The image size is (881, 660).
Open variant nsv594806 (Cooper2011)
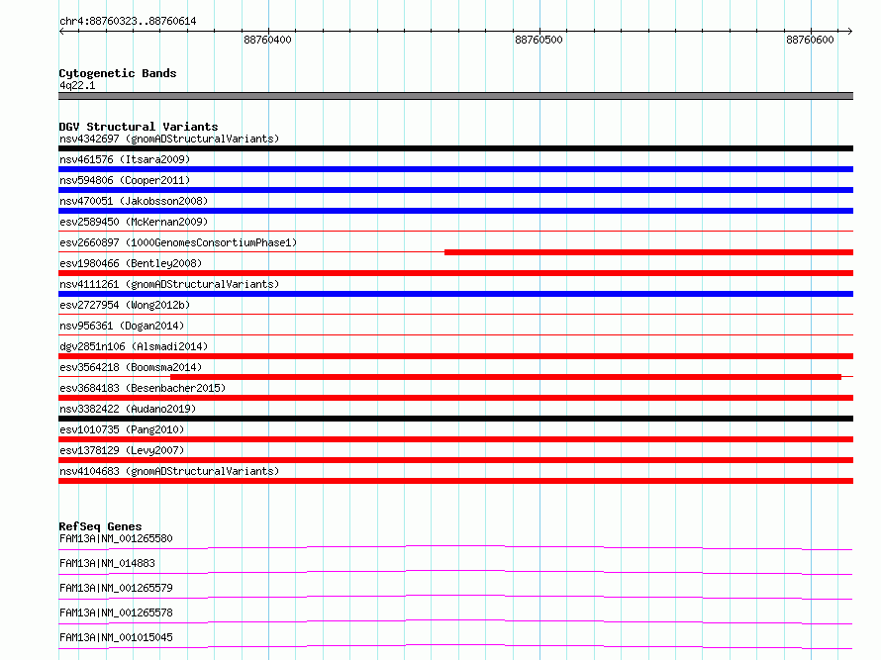[125, 180]
